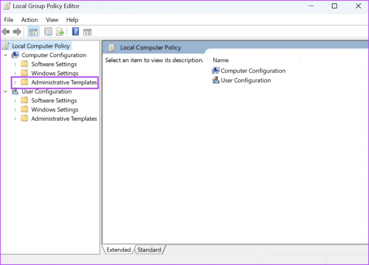
Task: Toggle Show/Hide Action Pane toolbar icon
Action: pos(87,32)
